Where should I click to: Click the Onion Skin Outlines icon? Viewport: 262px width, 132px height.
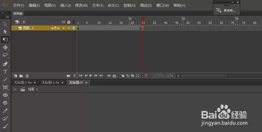(128, 76)
